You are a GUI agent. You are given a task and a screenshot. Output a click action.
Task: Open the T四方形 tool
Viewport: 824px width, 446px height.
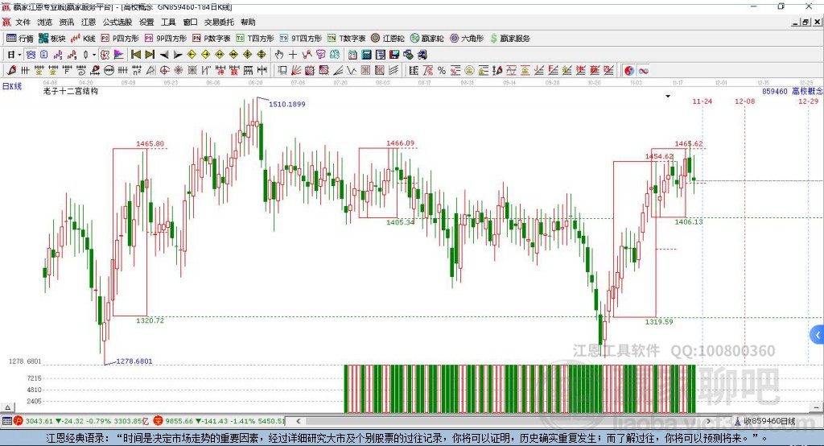255,39
